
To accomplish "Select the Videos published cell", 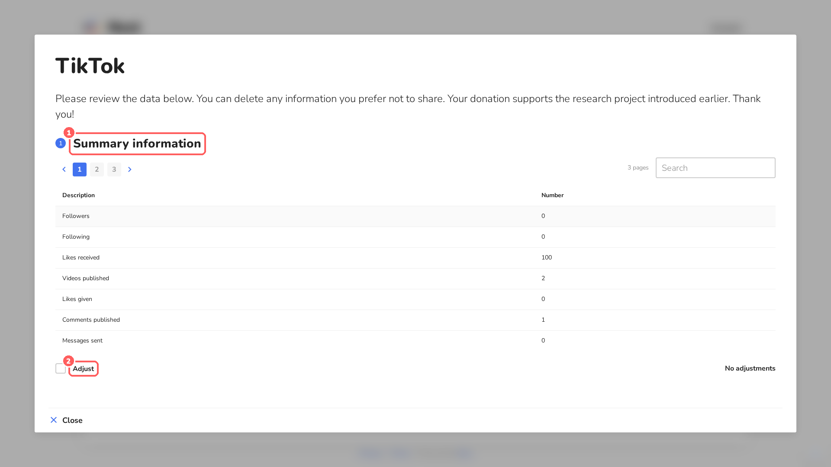I will 86,278.
